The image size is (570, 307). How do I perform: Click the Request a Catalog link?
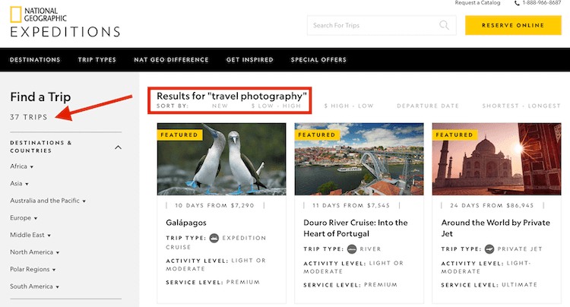pyautogui.click(x=477, y=3)
